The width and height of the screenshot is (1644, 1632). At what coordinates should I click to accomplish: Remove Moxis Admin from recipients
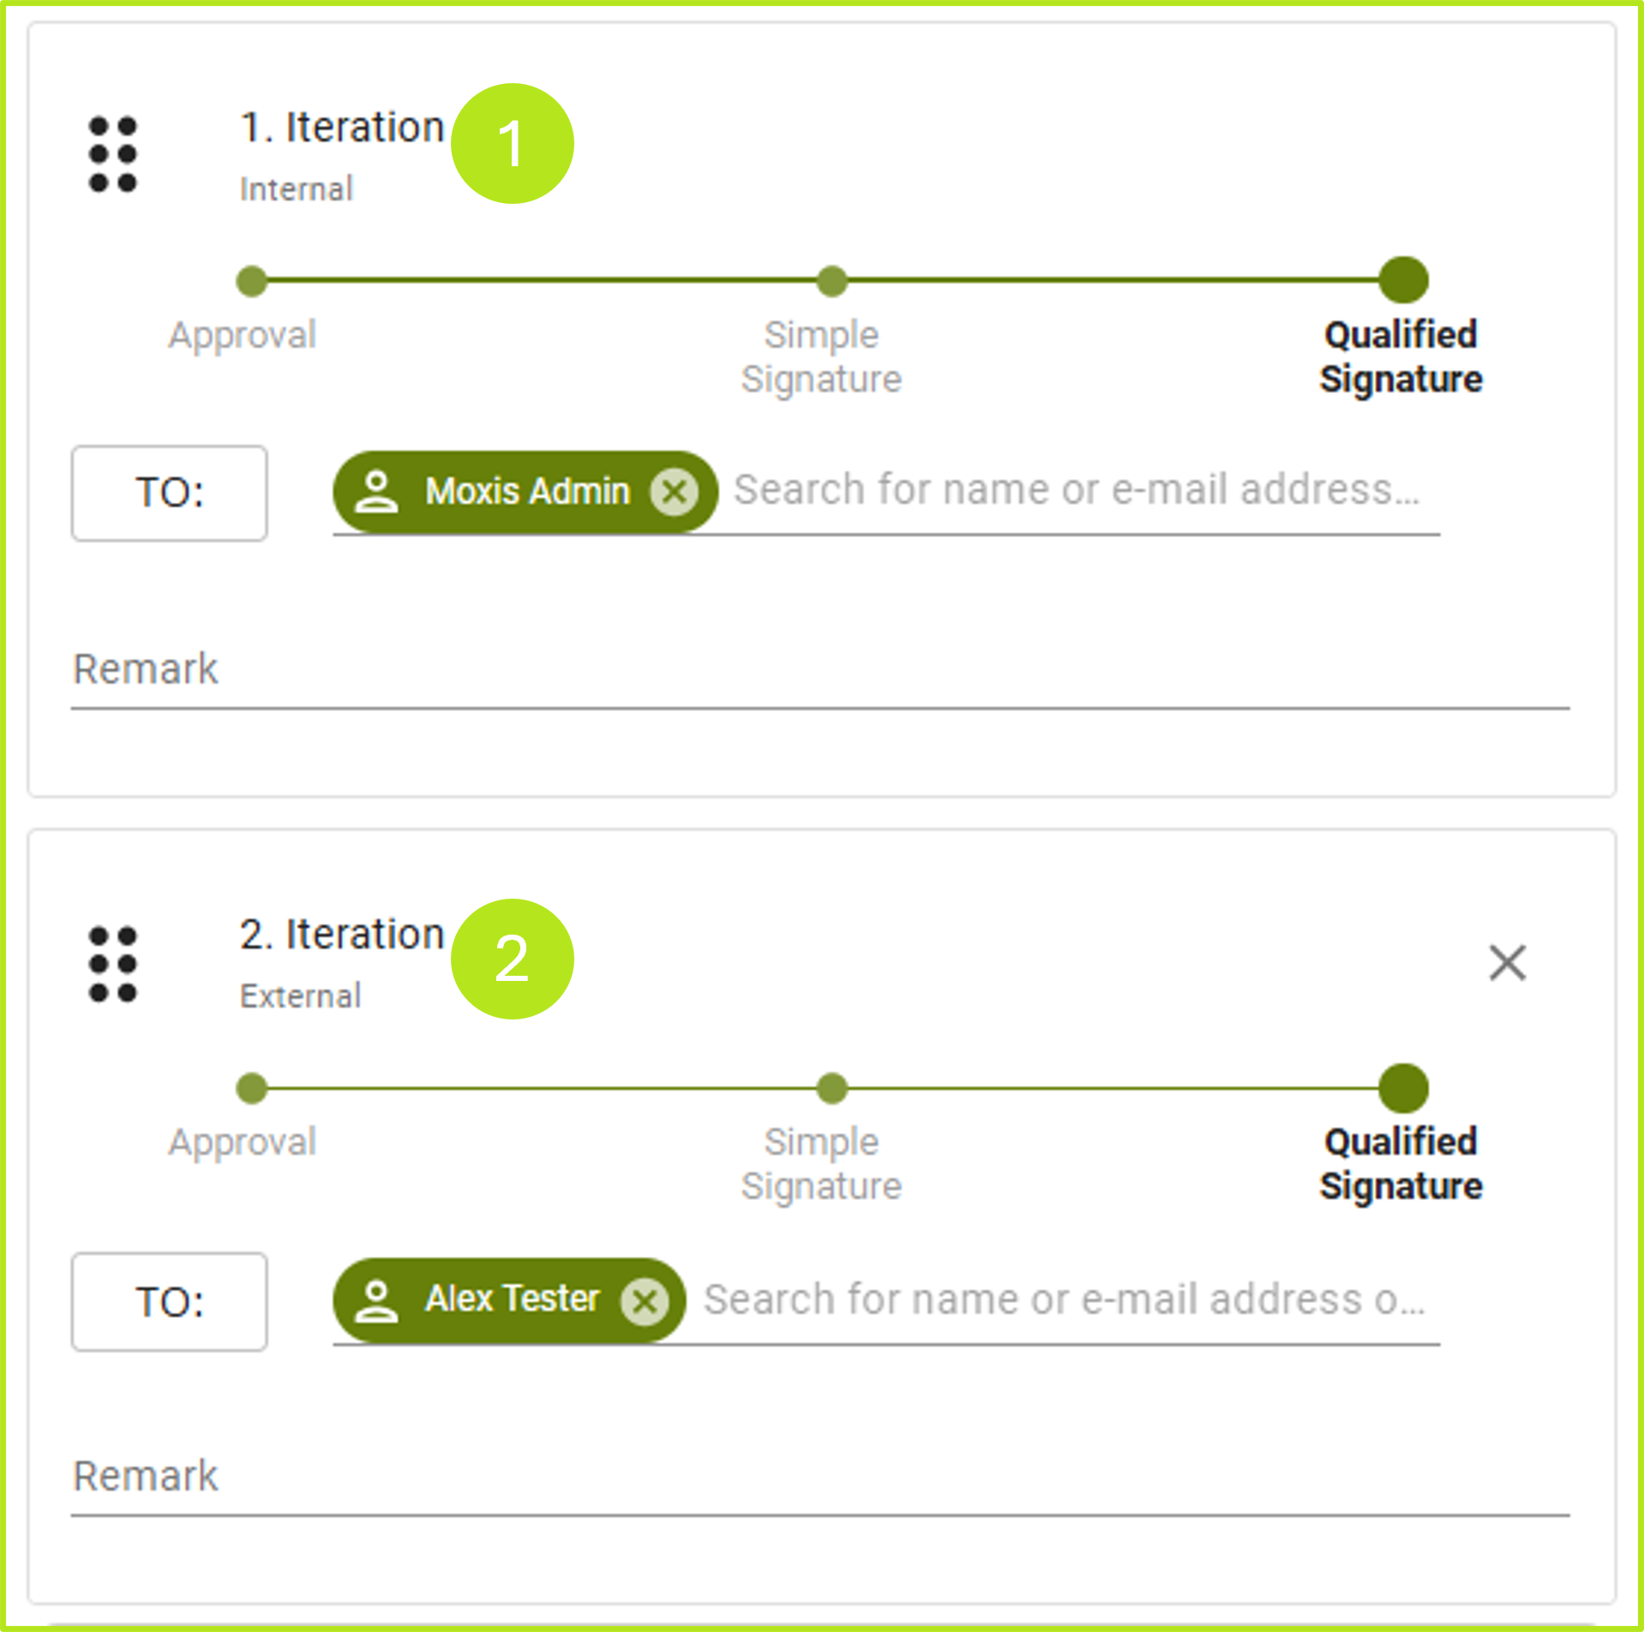coord(674,492)
